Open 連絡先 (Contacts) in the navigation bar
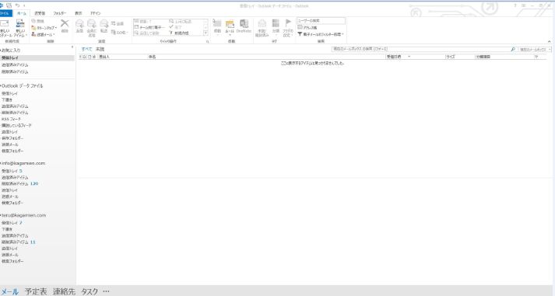Screen dimensions: 555x296 (64, 291)
